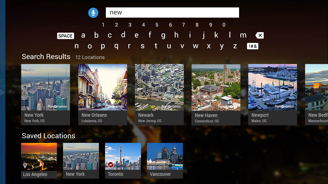Click the "Search Results" heading
The image size is (328, 184).
tap(46, 56)
